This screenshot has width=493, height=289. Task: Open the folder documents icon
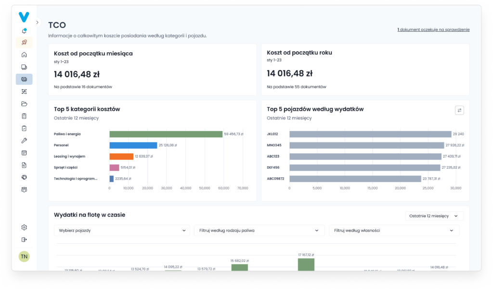click(24, 104)
